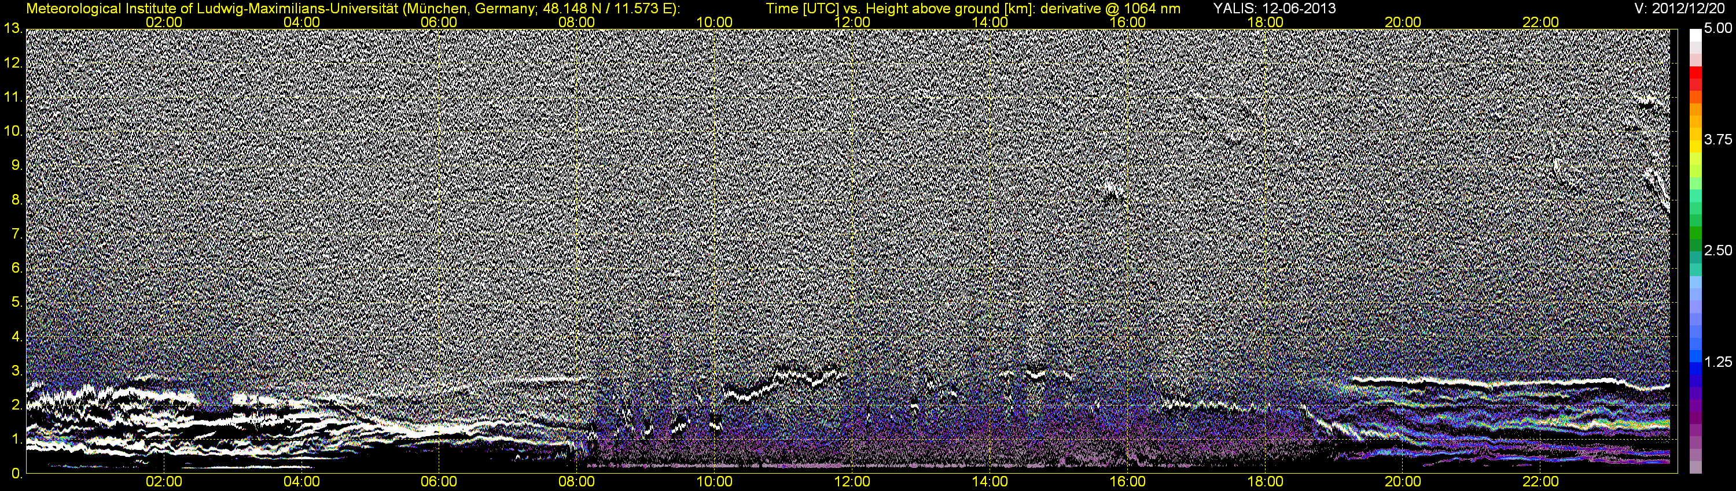Click the 'YALIS: 12-06-2013' date label
1736x491 pixels.
1274,9
